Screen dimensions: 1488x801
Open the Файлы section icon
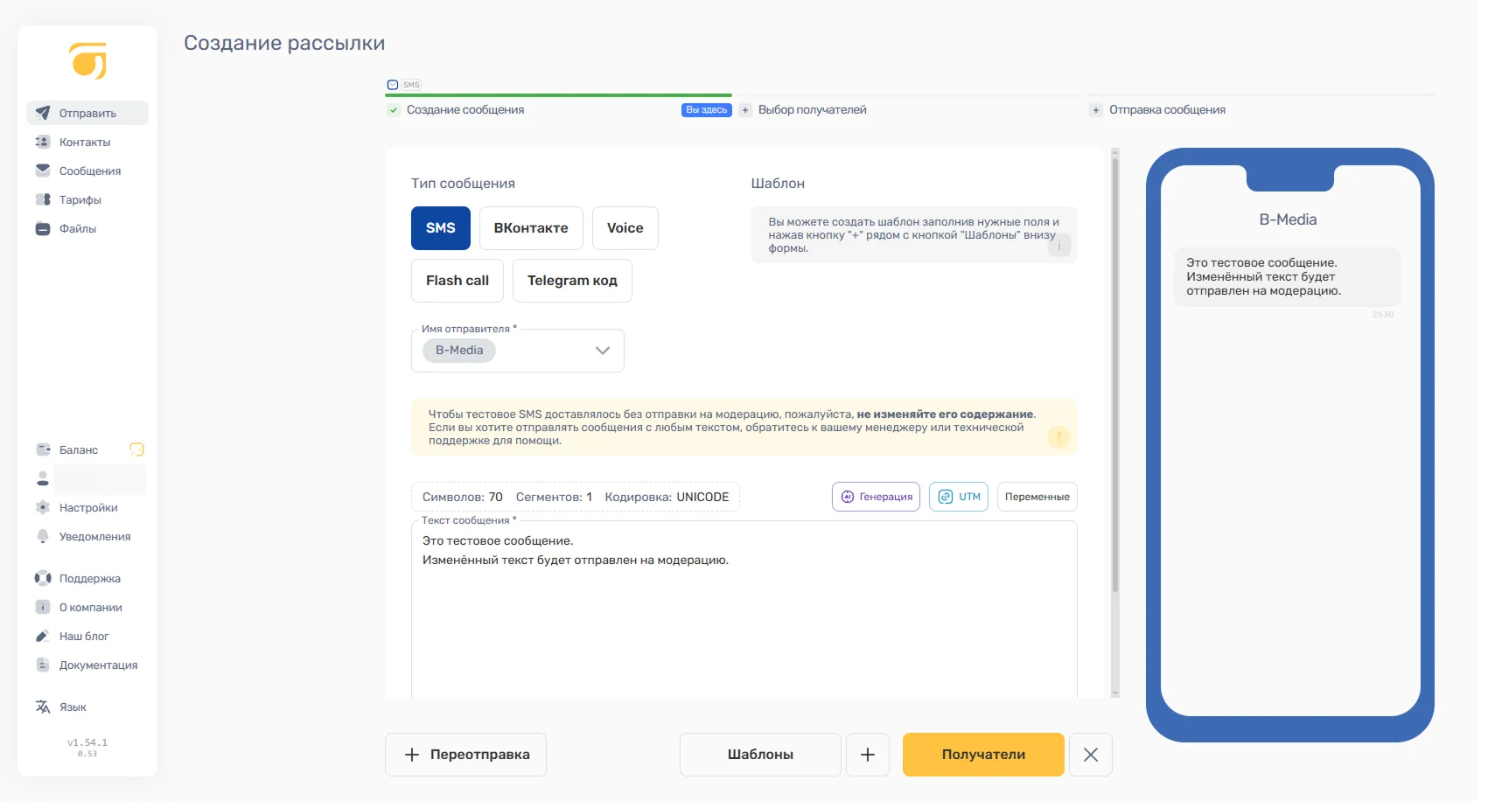point(43,228)
